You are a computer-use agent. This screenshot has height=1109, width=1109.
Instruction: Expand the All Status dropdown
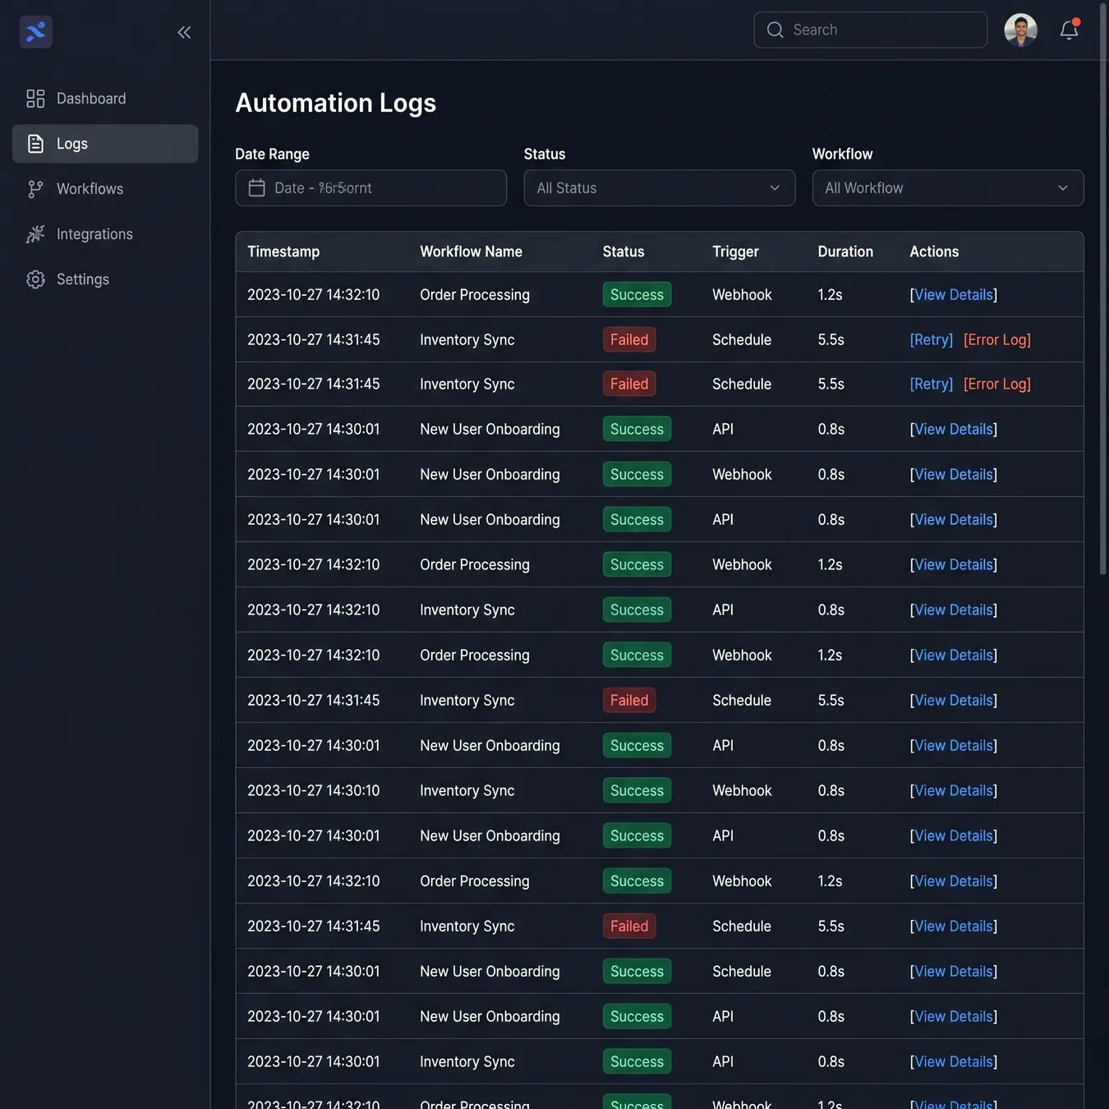click(x=660, y=188)
